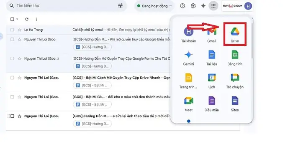Open email 'Cài đặt chữ ký email'
This screenshot has height=164, width=293.
[88, 30]
